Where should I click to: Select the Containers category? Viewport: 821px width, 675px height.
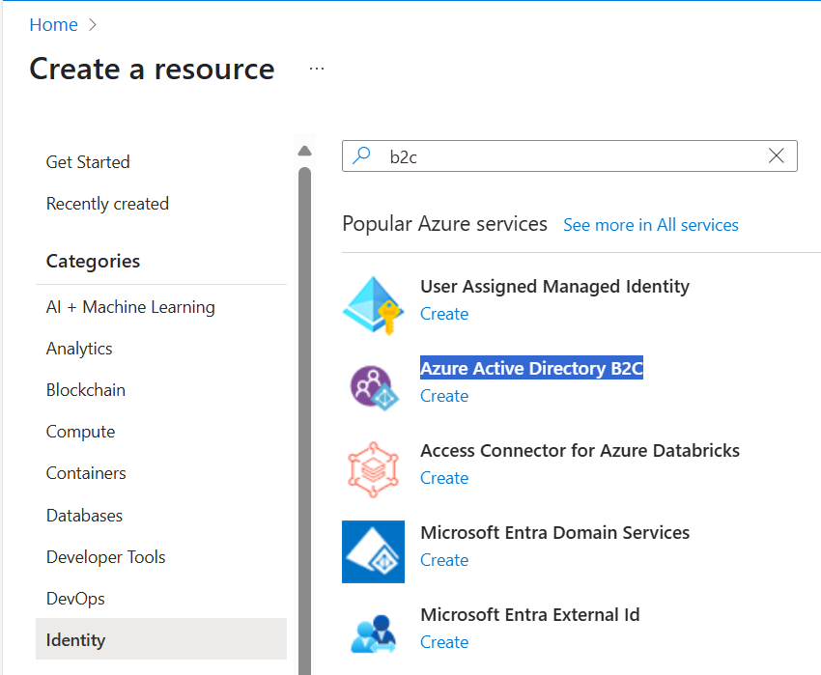pyautogui.click(x=86, y=473)
